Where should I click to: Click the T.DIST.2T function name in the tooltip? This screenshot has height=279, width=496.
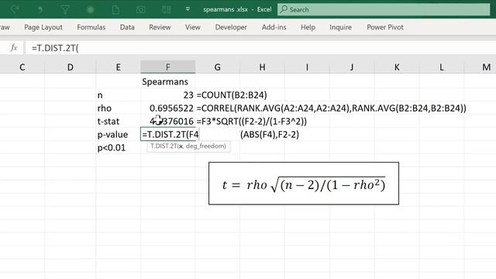[164, 146]
